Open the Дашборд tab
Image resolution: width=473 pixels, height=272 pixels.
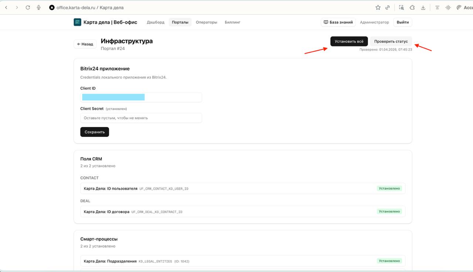click(156, 22)
